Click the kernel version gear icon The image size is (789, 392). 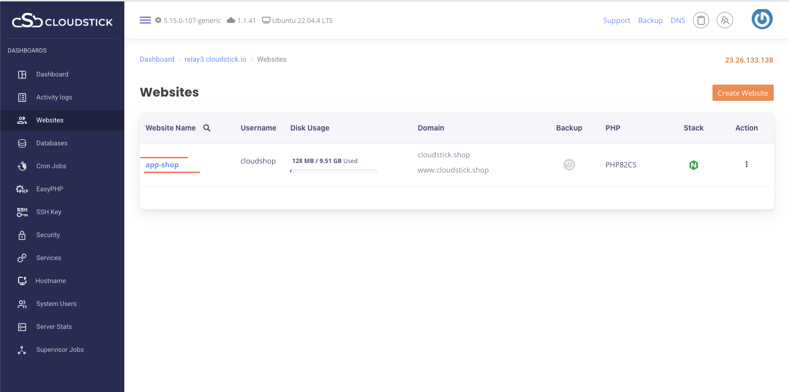pyautogui.click(x=158, y=20)
